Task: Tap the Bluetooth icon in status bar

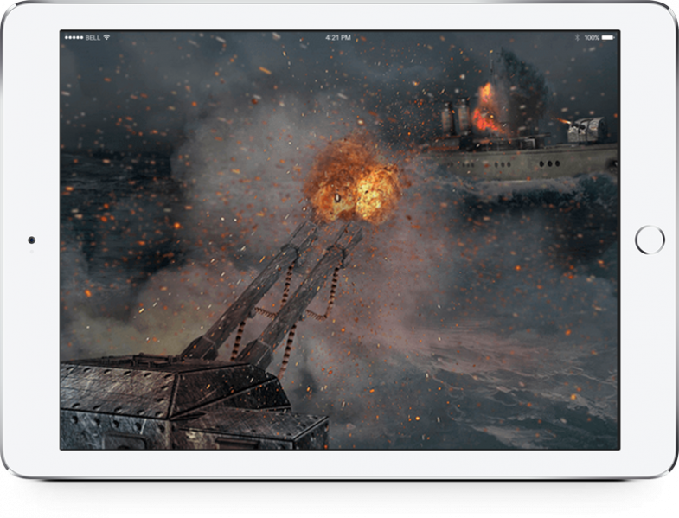Action: click(576, 38)
